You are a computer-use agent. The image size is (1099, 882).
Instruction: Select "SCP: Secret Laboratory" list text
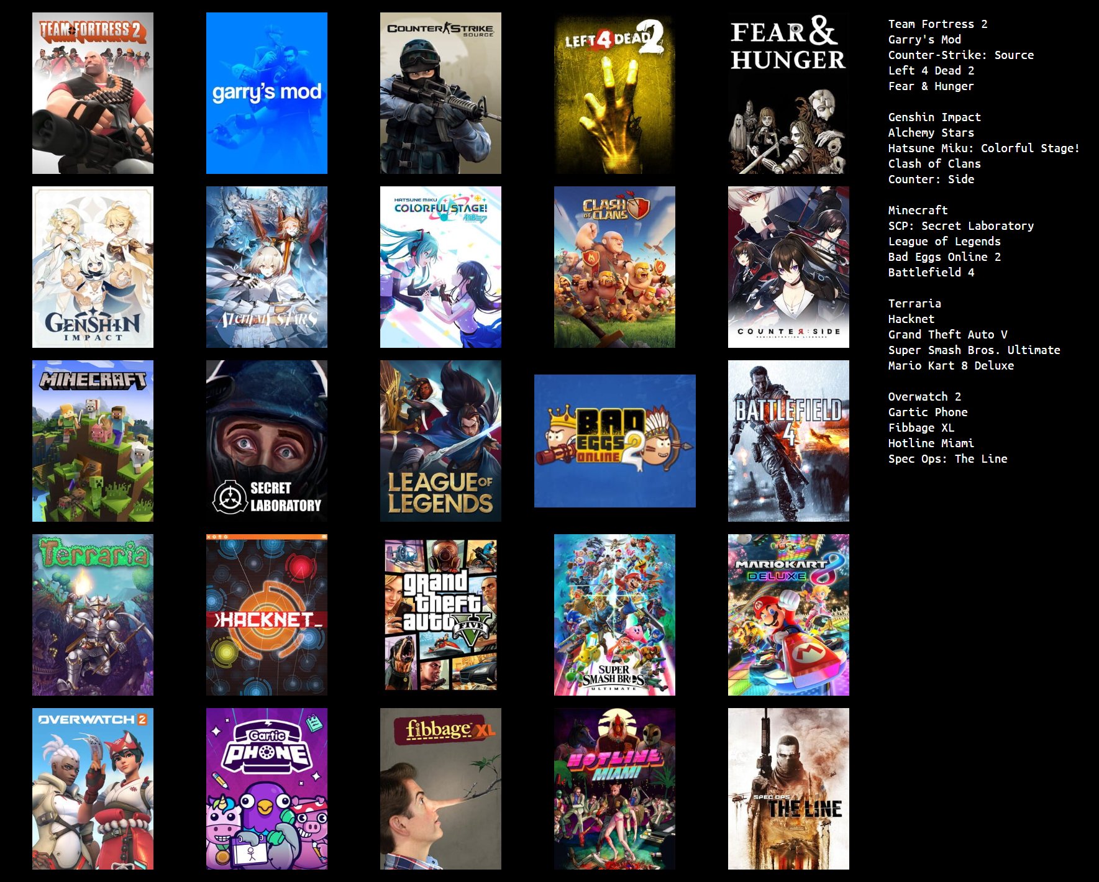point(961,226)
